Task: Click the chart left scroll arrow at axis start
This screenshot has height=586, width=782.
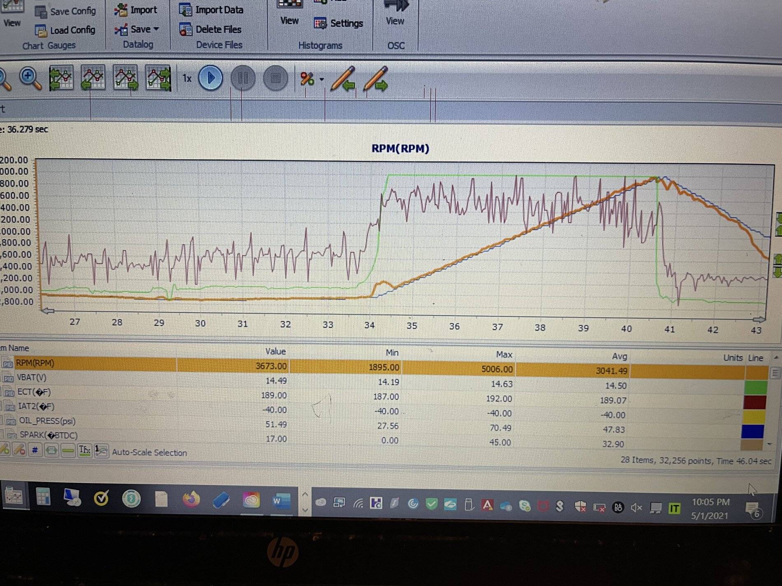Action: (48, 310)
